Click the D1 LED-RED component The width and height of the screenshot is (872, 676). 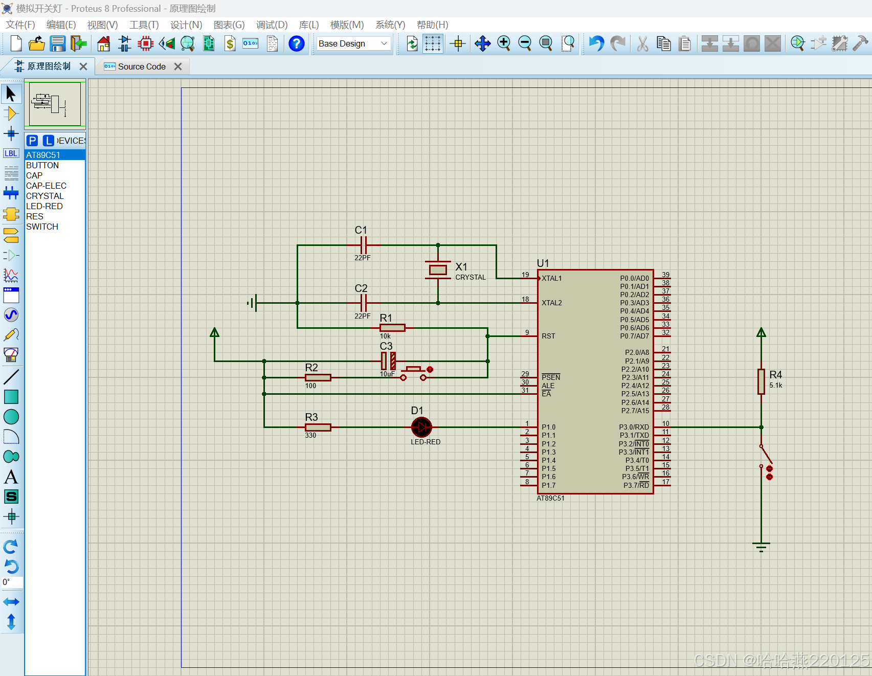coord(421,427)
